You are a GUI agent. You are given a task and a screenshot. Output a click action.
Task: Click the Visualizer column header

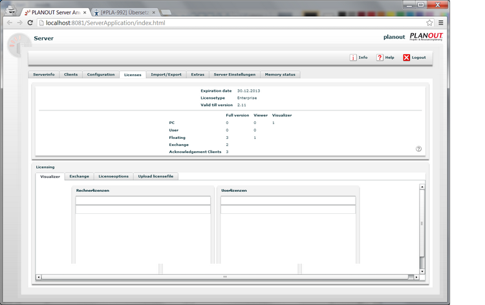(282, 115)
